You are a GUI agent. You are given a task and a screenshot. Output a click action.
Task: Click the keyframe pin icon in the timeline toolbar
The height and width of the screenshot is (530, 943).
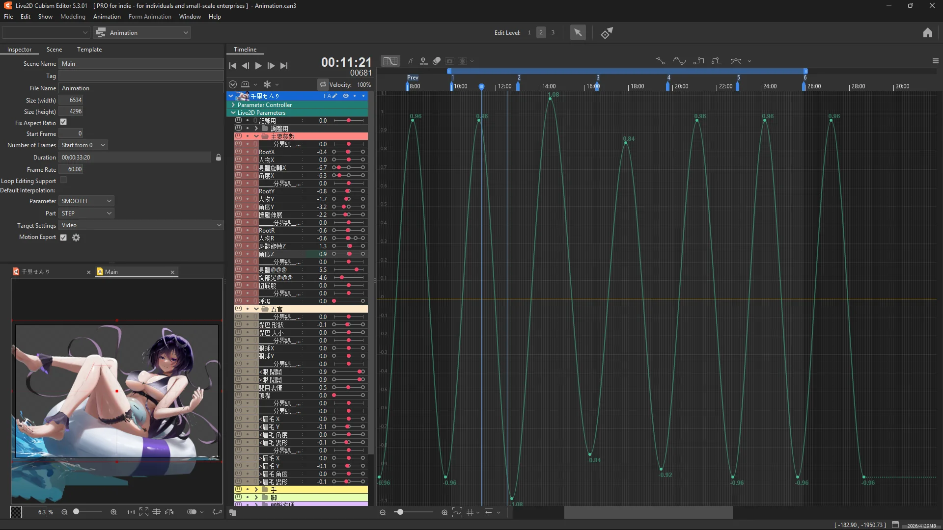click(423, 61)
